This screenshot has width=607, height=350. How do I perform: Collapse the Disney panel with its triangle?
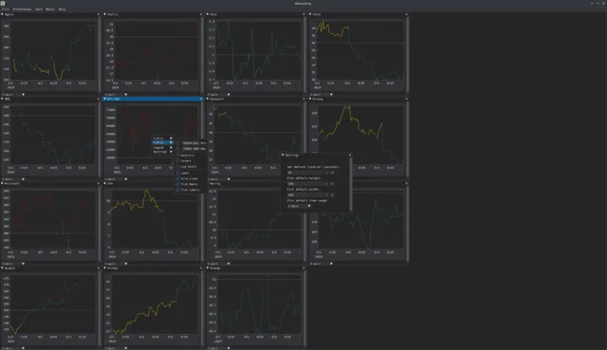point(310,99)
